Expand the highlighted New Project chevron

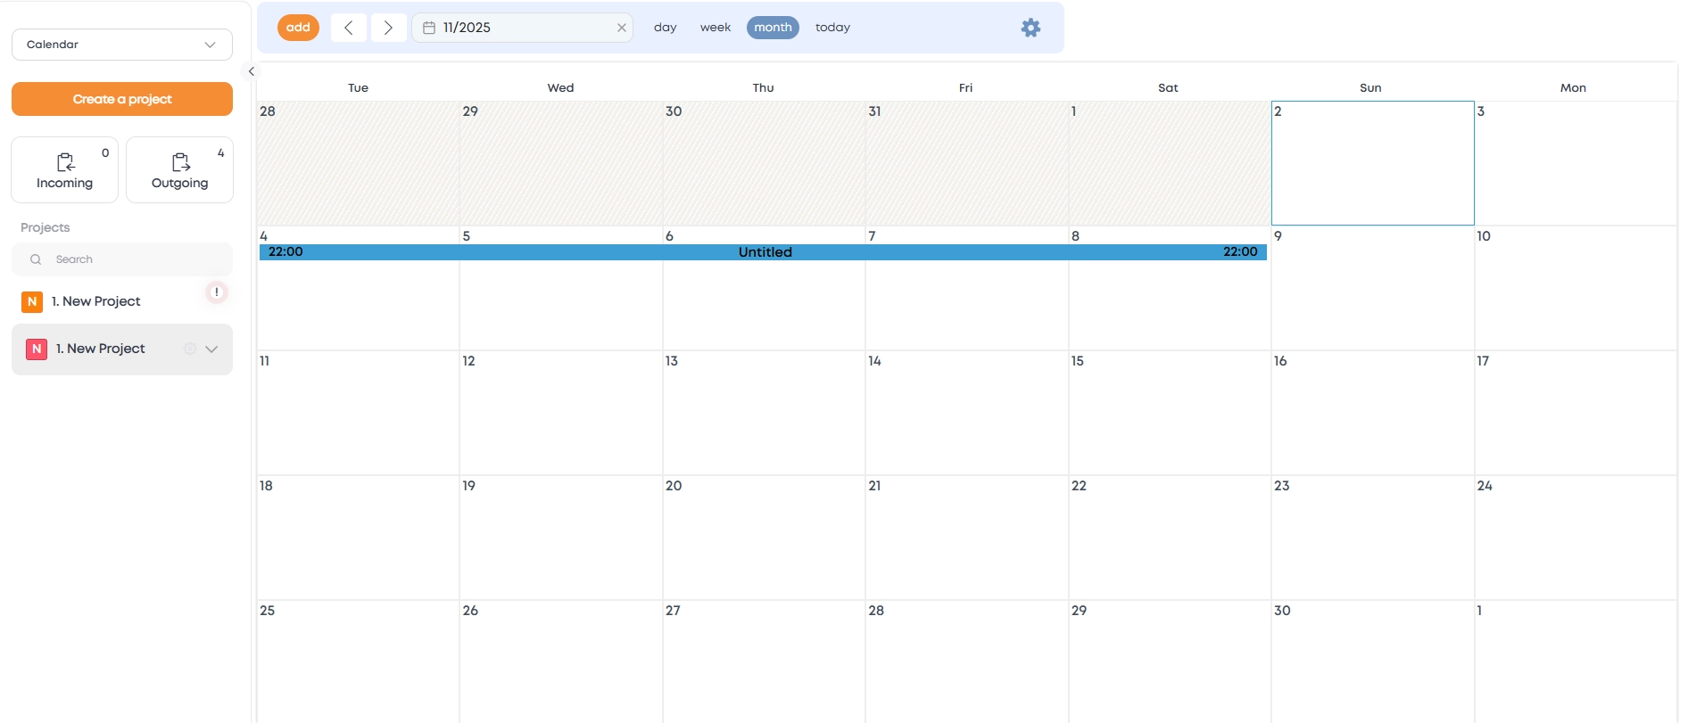coord(211,349)
